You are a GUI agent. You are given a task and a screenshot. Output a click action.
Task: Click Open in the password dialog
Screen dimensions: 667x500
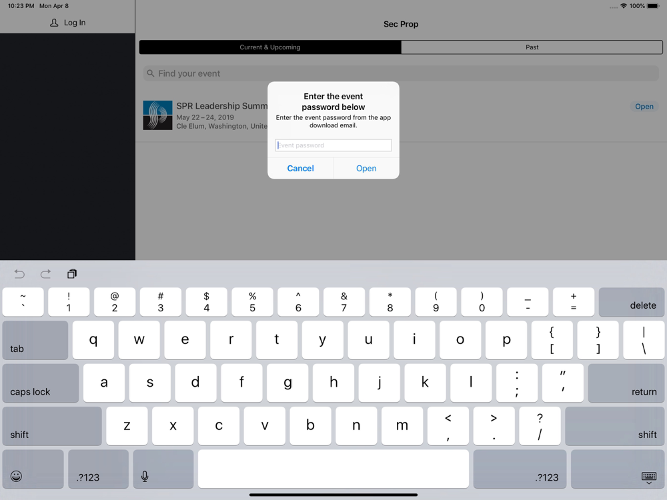click(x=366, y=169)
